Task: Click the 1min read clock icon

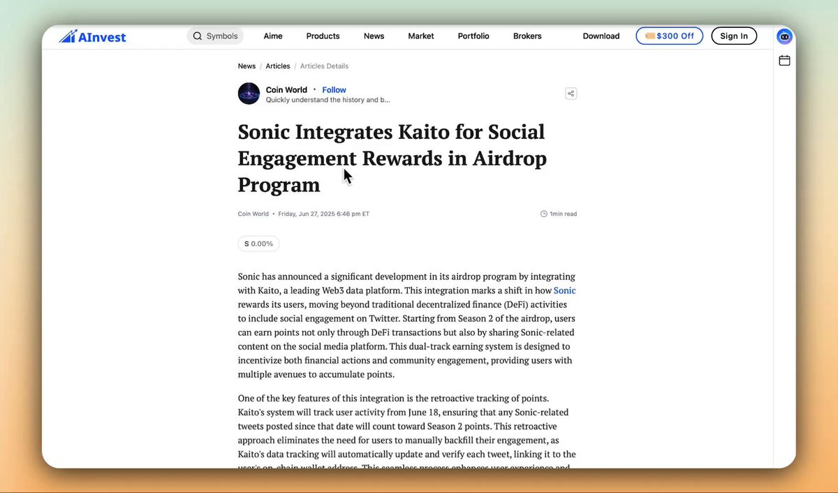Action: point(544,214)
